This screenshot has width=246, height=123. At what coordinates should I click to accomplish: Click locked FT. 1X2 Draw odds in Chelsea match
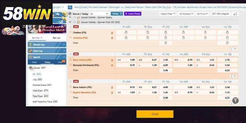166,43
